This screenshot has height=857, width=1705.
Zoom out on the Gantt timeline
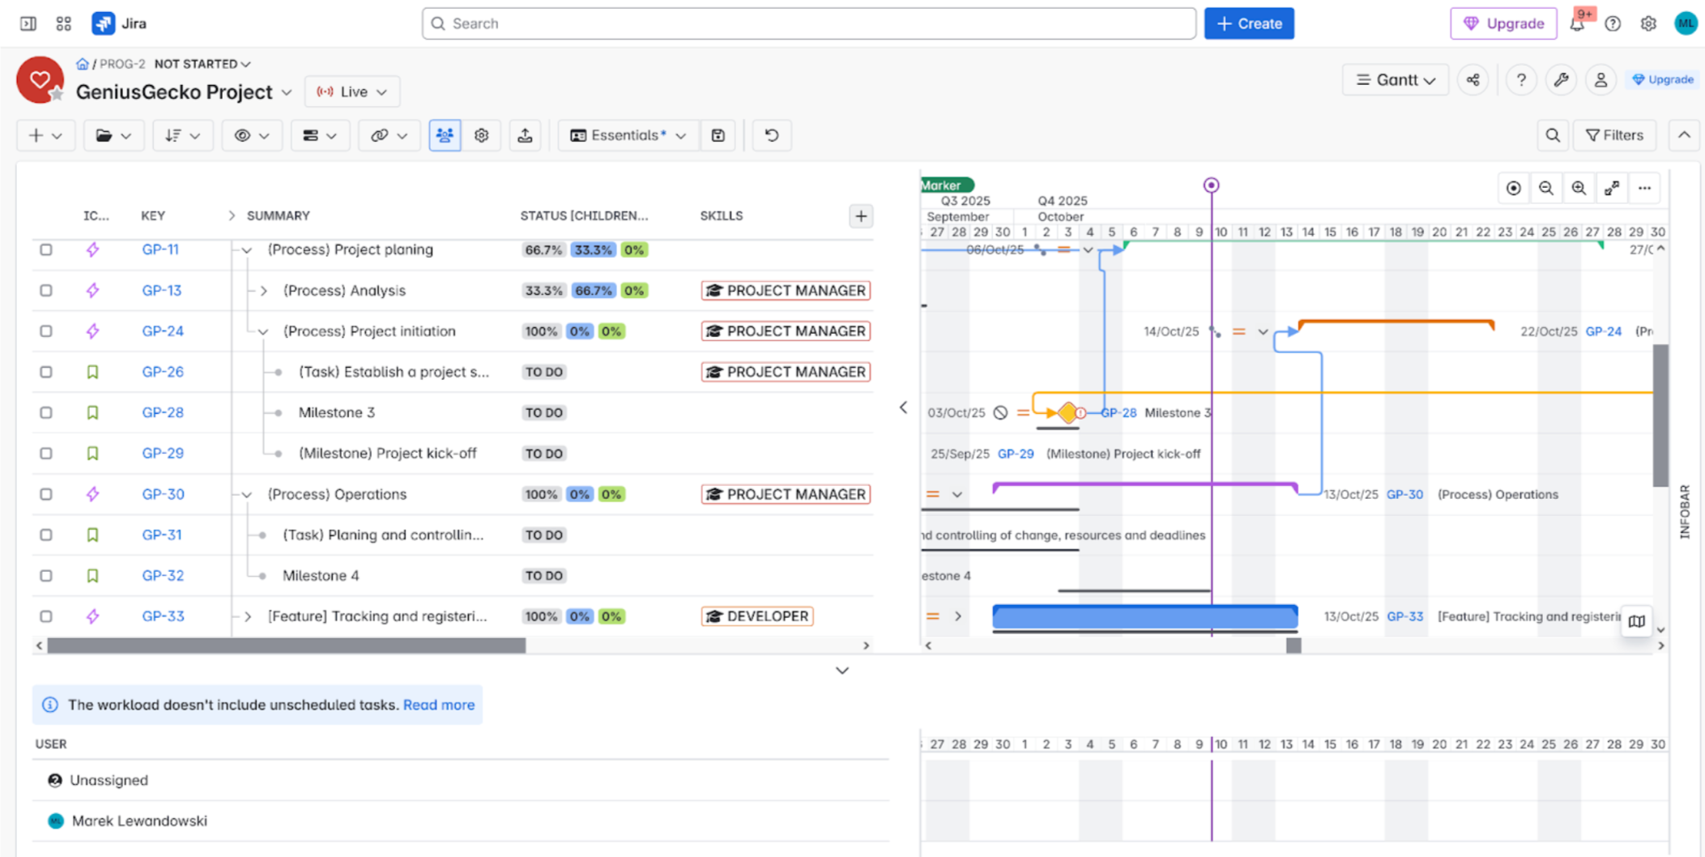(x=1545, y=188)
